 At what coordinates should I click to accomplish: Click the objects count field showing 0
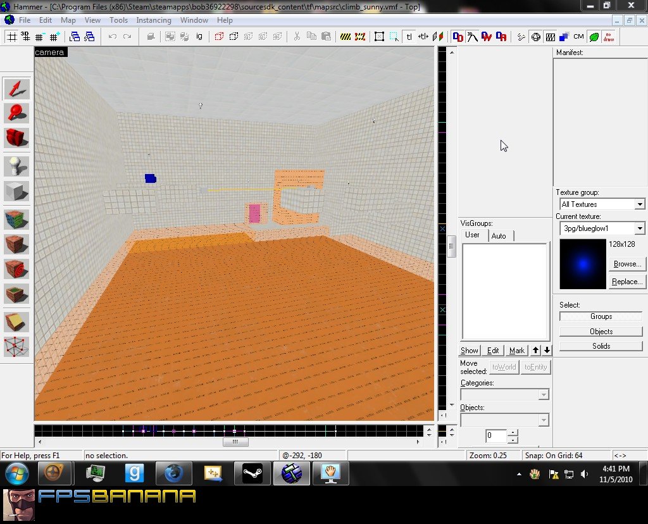point(496,435)
